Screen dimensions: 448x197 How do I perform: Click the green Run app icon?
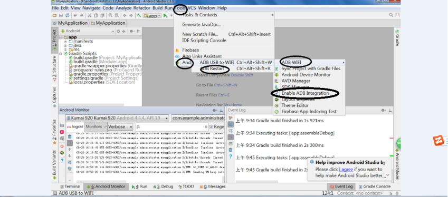coord(166,16)
